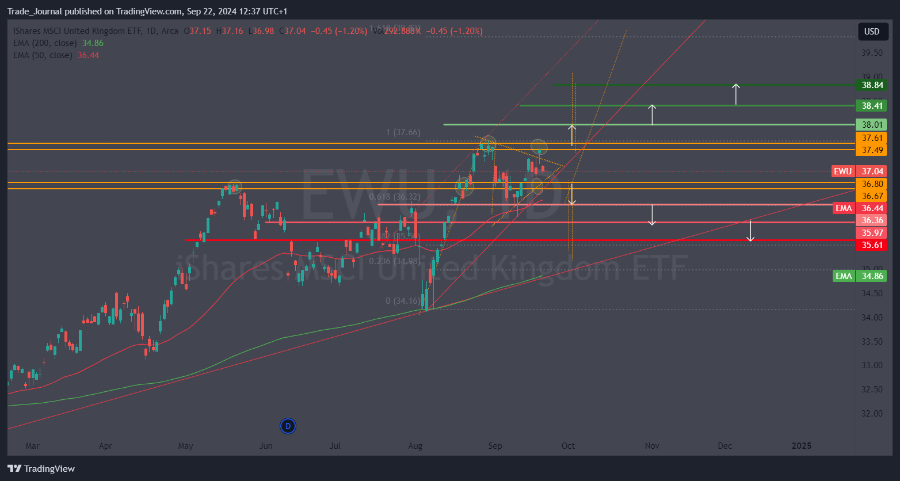Image resolution: width=900 pixels, height=481 pixels.
Task: Click the Fibonacci label 0 (34.16)
Action: tap(403, 300)
